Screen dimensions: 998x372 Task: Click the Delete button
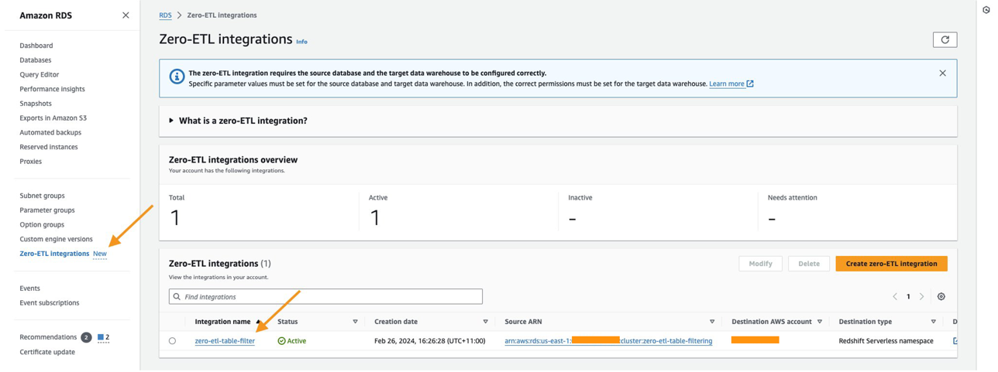808,264
